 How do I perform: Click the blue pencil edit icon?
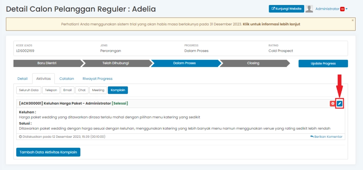pyautogui.click(x=340, y=104)
